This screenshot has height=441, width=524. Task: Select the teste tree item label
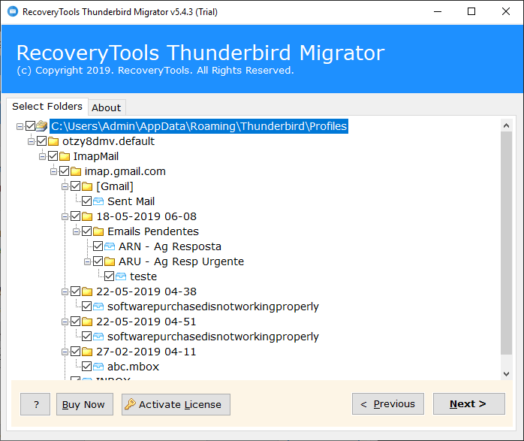tap(143, 276)
